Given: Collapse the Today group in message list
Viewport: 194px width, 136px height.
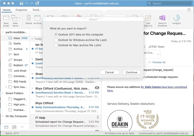Looking at the screenshot, I should tap(32, 39).
